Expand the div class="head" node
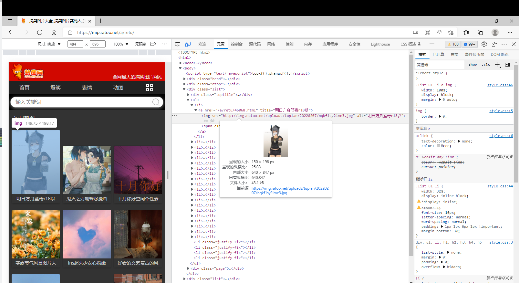Image resolution: width=519 pixels, height=283 pixels. 184,79
